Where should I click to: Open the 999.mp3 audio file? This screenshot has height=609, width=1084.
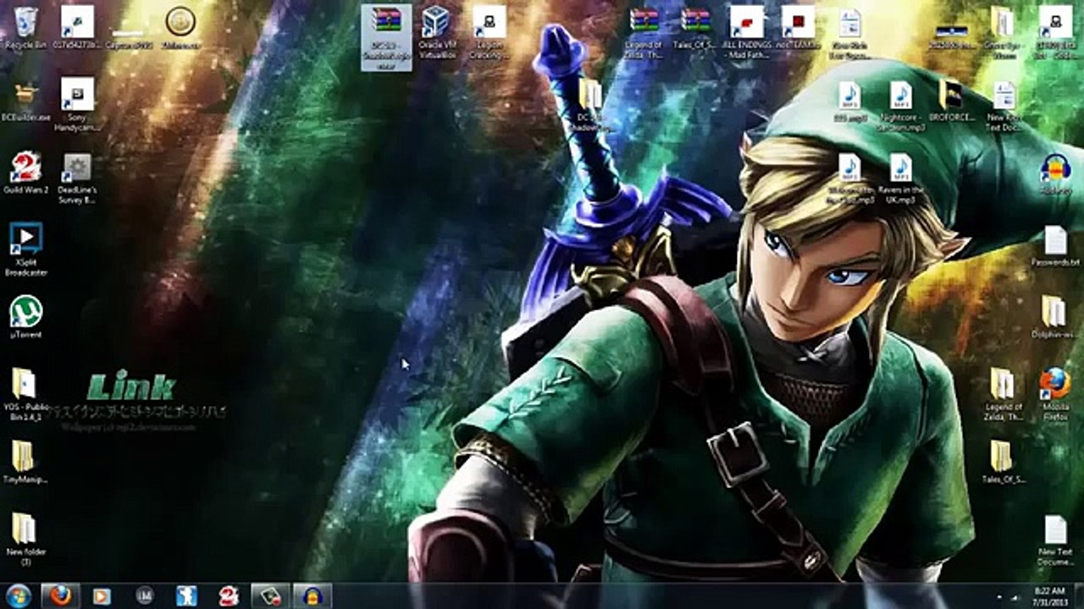849,101
